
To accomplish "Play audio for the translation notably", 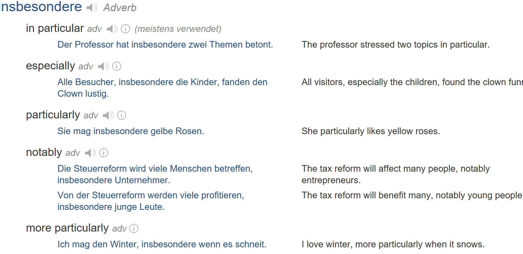I will (x=90, y=152).
